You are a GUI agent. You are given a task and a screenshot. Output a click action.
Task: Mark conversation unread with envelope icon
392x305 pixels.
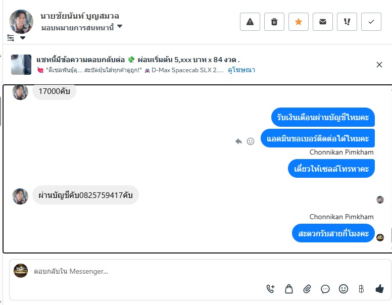coord(323,22)
